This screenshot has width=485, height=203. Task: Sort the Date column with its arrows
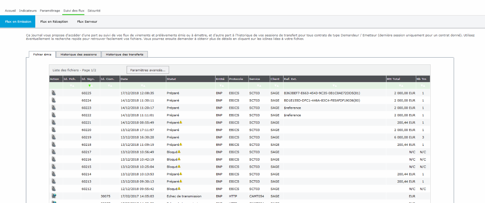coord(143,86)
